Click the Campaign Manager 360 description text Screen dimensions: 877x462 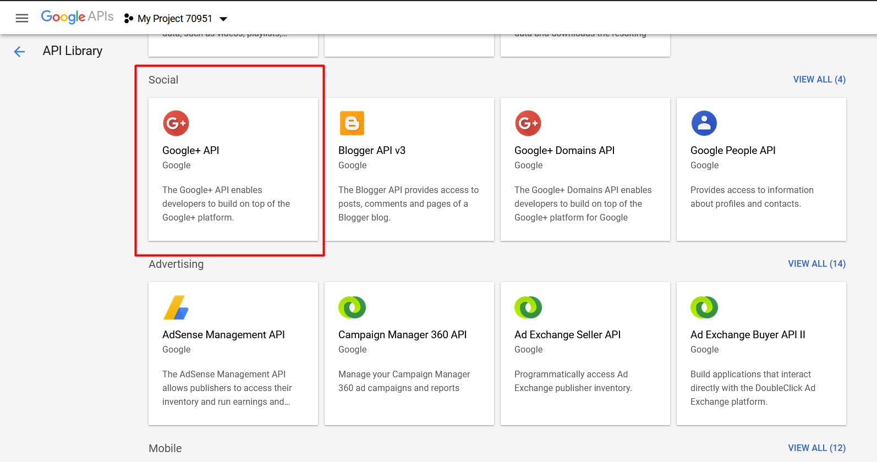point(404,381)
